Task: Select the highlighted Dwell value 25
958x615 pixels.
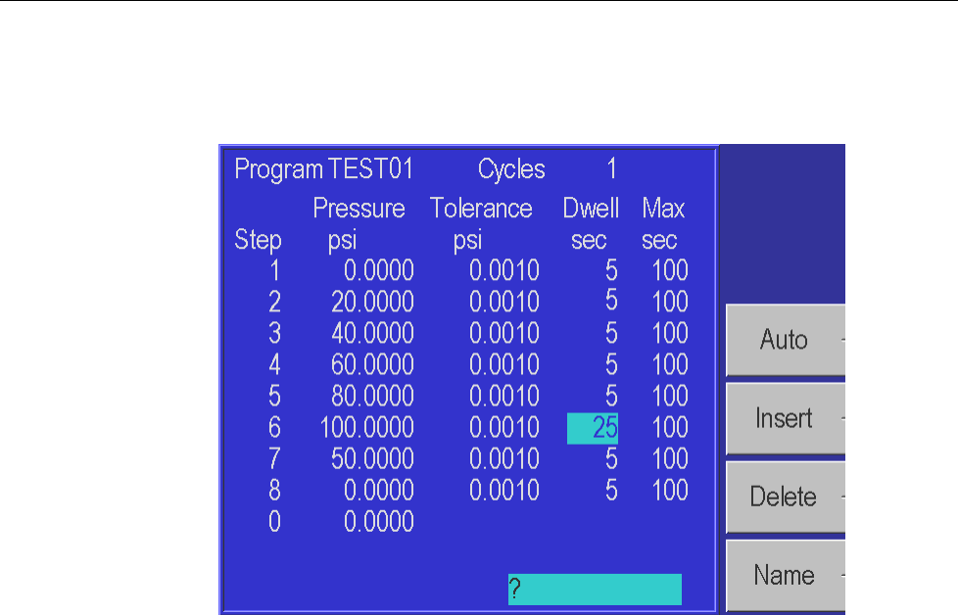Action: pos(593,428)
